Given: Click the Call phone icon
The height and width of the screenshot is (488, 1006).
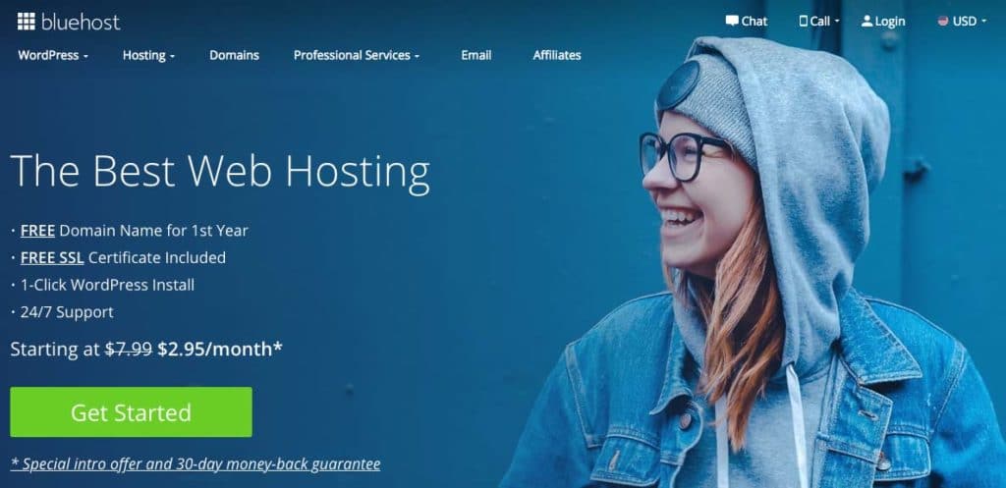Looking at the screenshot, I should [x=804, y=22].
